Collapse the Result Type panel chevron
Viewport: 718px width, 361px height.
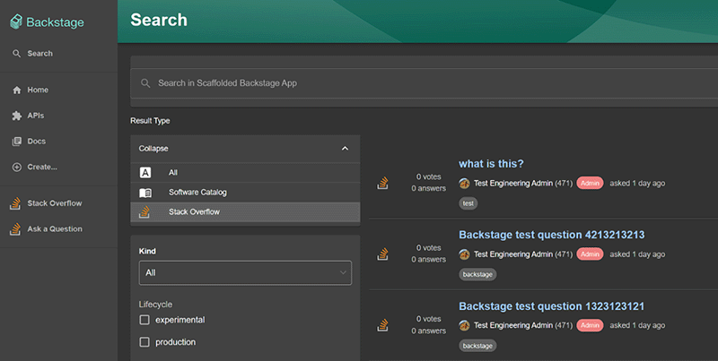(345, 149)
